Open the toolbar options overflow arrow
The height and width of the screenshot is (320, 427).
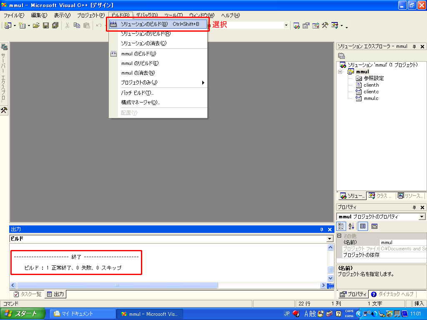click(347, 27)
